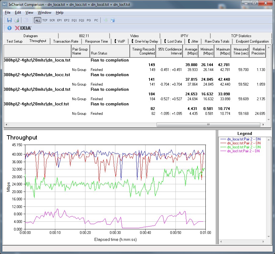275x254 pixels.
Task: Click the results table scroll-up arrow
Action: tap(269, 48)
